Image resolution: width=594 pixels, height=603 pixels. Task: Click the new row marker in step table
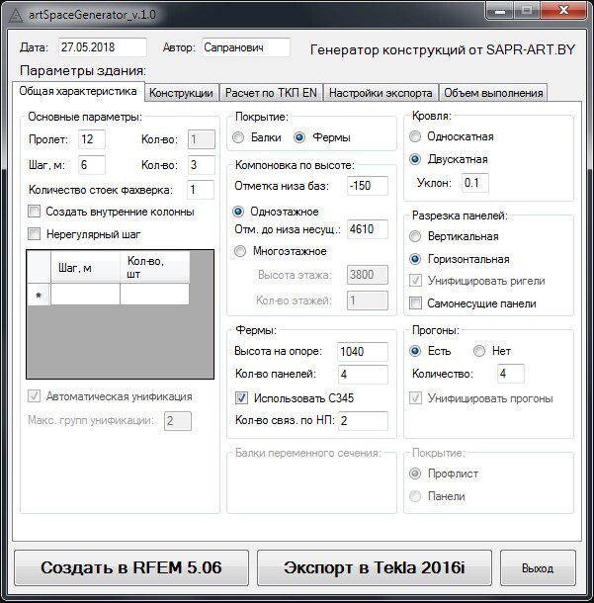(38, 295)
